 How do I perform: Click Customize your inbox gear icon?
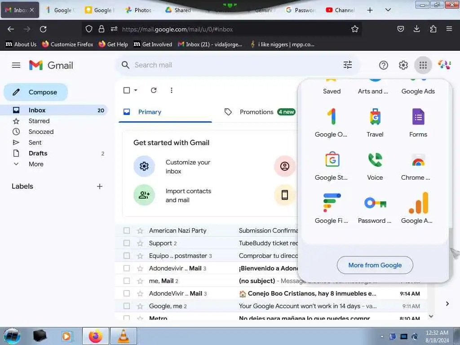click(x=144, y=166)
